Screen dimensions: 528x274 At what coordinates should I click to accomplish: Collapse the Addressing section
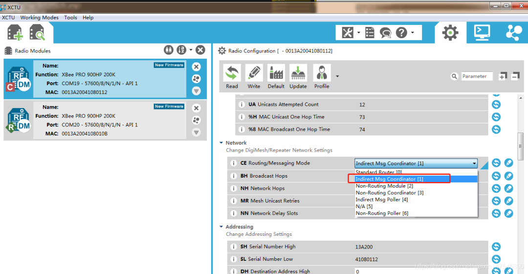(221, 227)
